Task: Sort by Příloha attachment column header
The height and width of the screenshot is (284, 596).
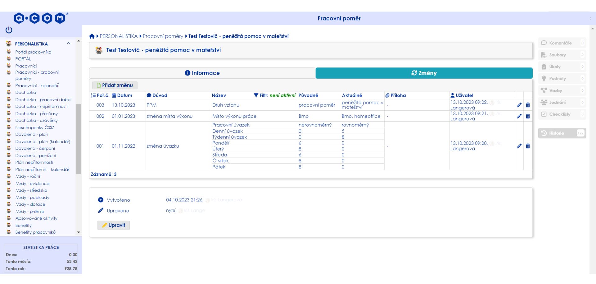Action: [x=395, y=95]
